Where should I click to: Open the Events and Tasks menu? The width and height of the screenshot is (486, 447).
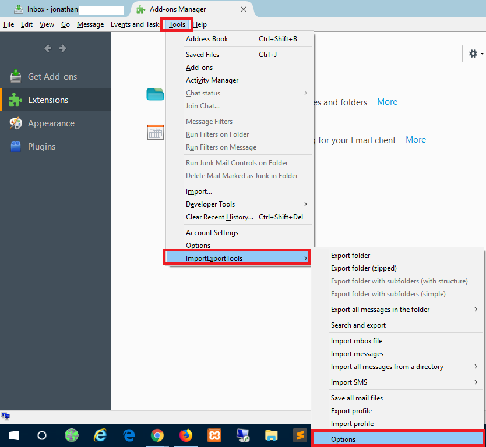pos(135,24)
